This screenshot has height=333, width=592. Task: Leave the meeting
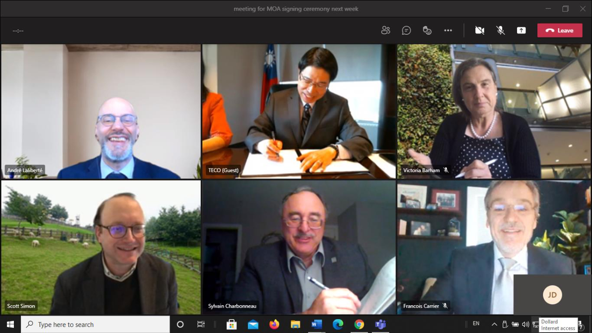(560, 31)
